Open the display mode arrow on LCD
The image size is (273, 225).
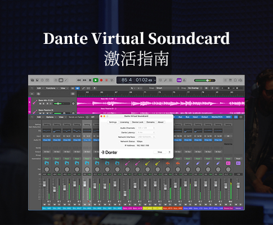[155, 80]
